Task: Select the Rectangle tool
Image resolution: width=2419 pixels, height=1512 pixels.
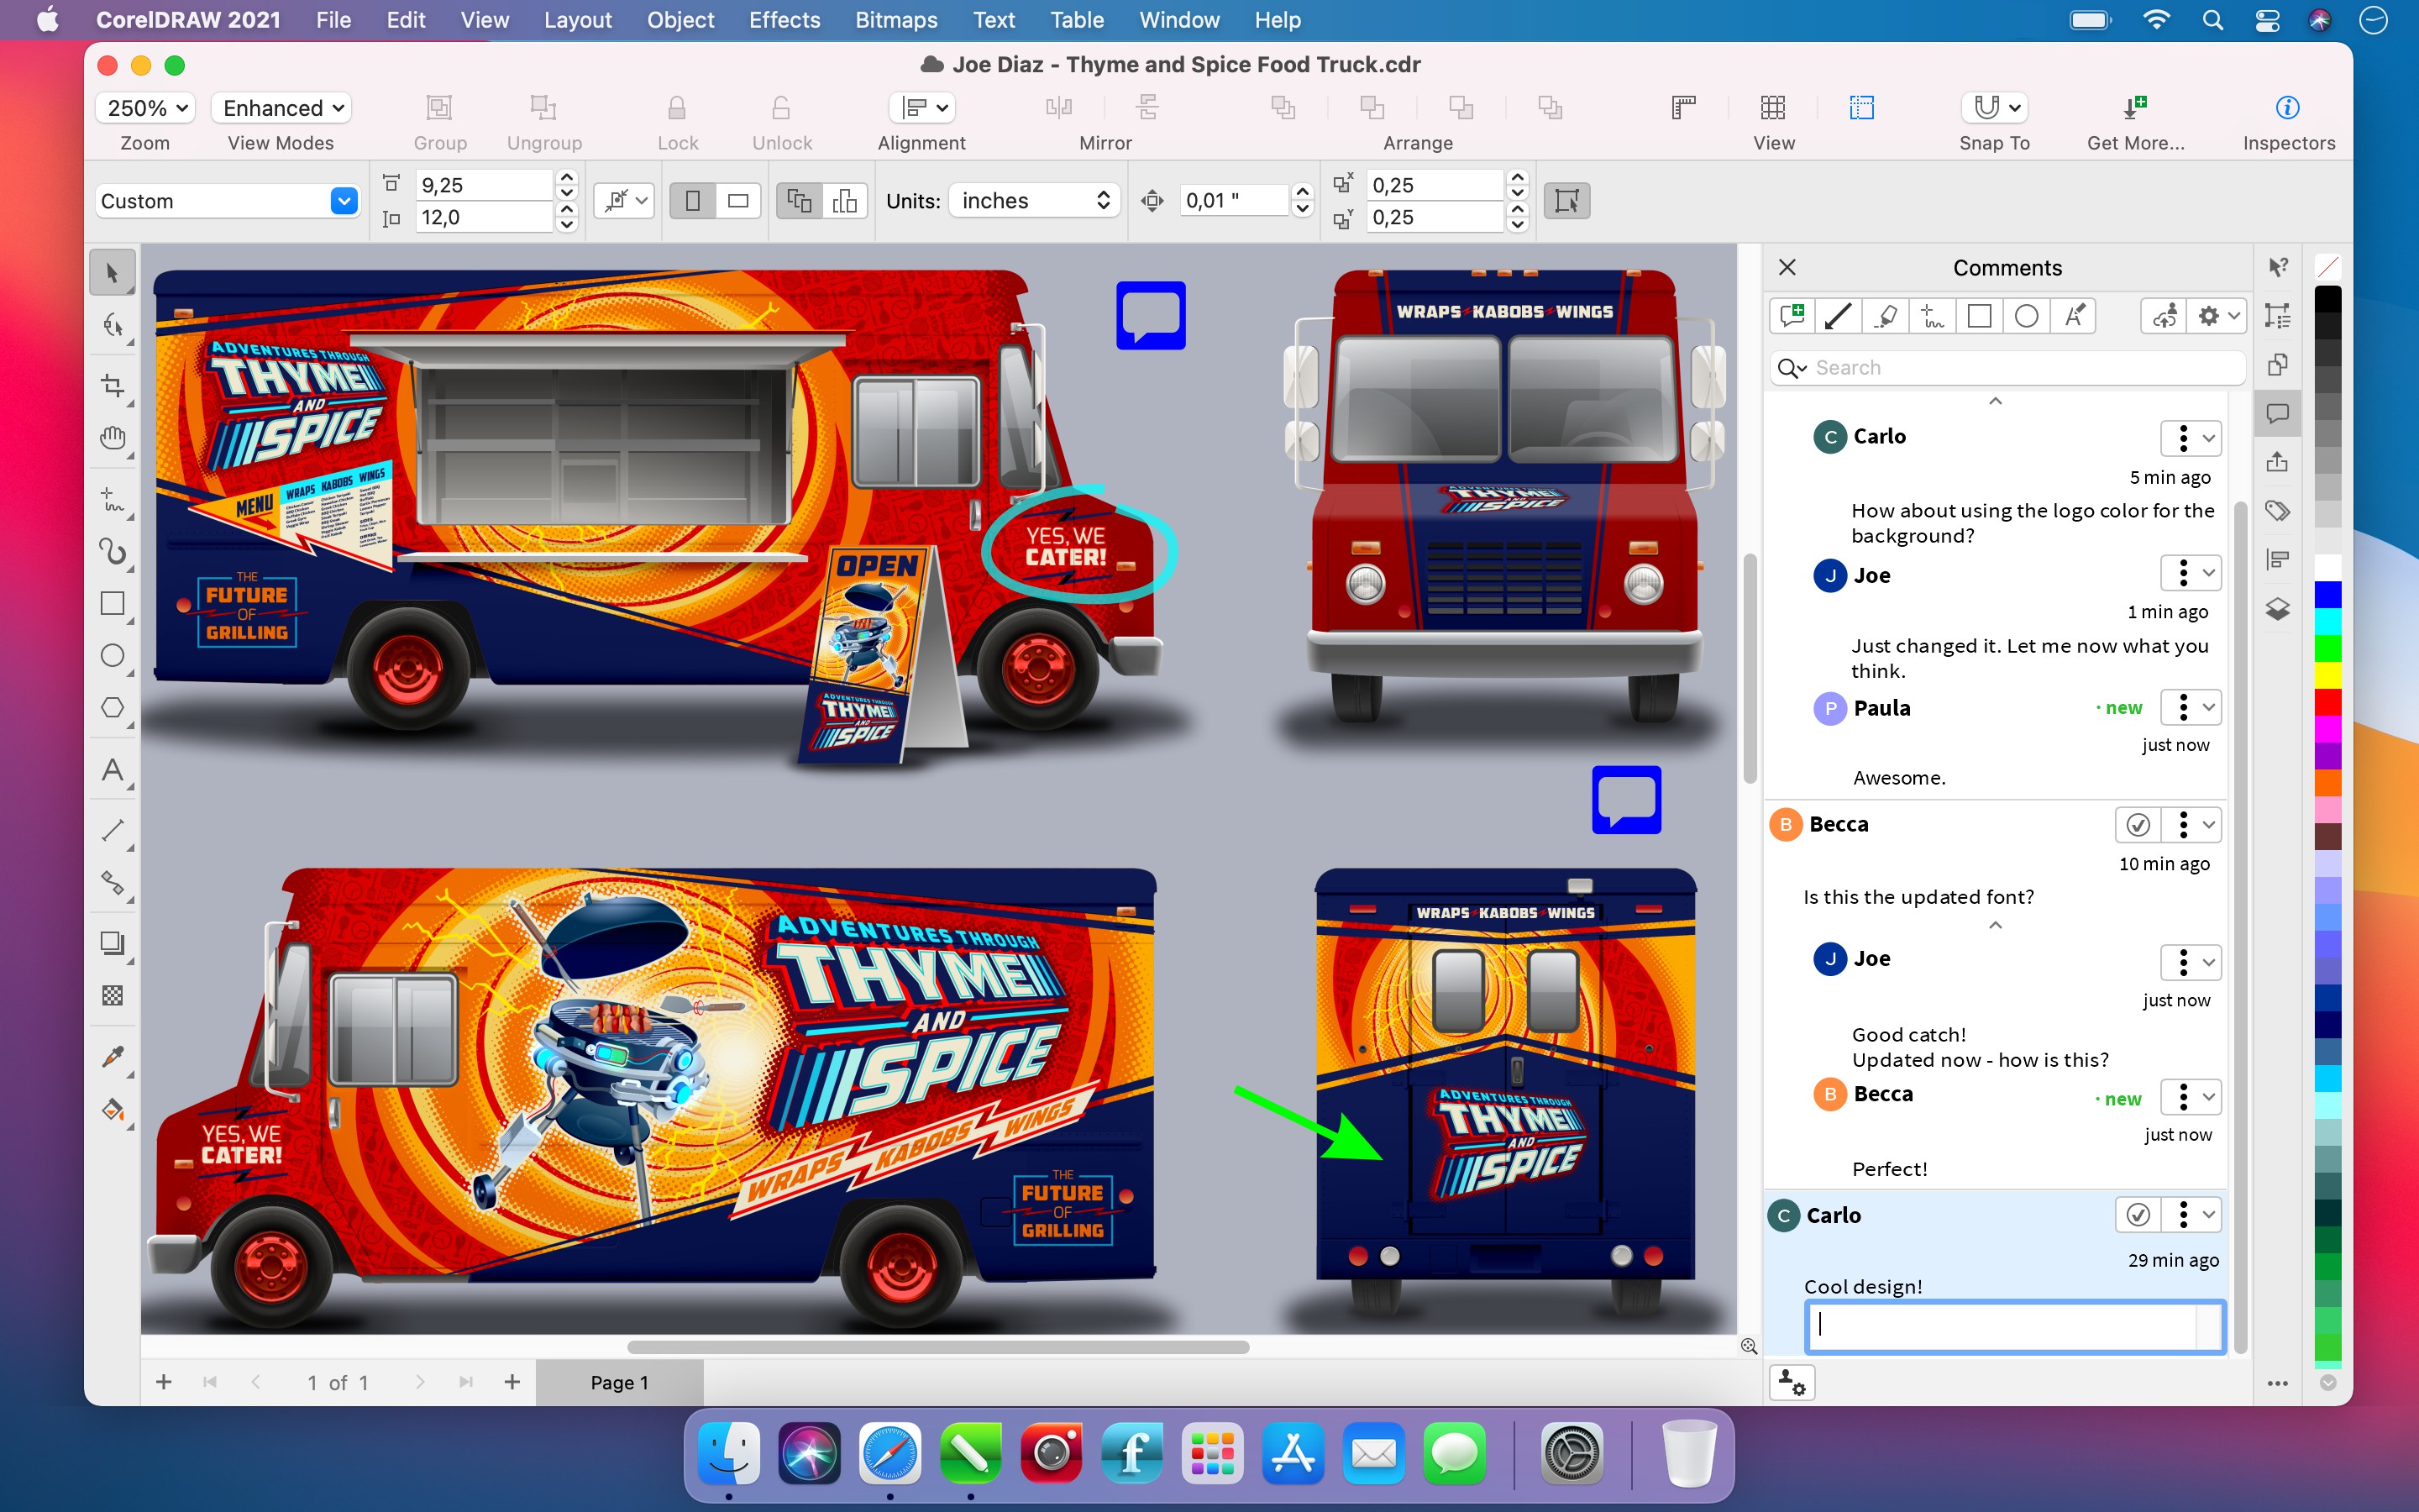Action: pos(113,605)
